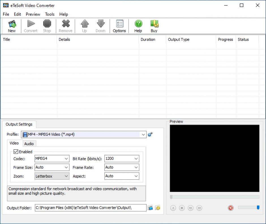The width and height of the screenshot is (266, 224).
Task: Stop the preview playback
Action: point(182,208)
